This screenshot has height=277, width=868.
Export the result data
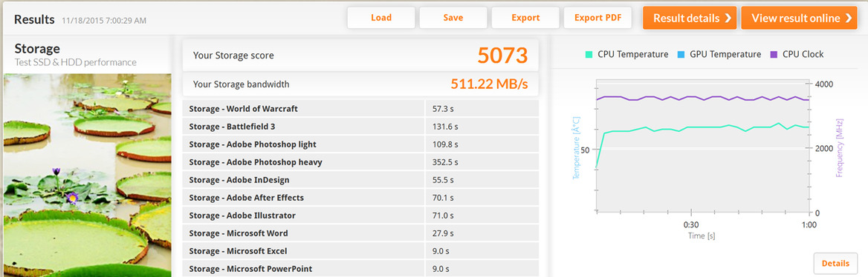(x=525, y=18)
